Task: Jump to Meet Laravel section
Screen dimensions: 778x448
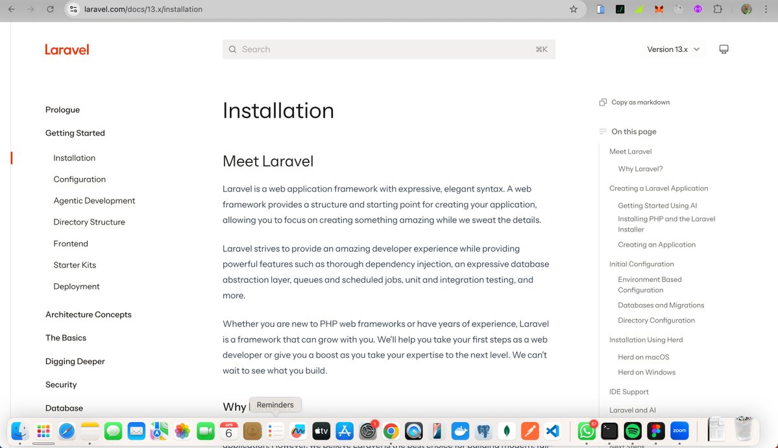Action: (x=630, y=151)
